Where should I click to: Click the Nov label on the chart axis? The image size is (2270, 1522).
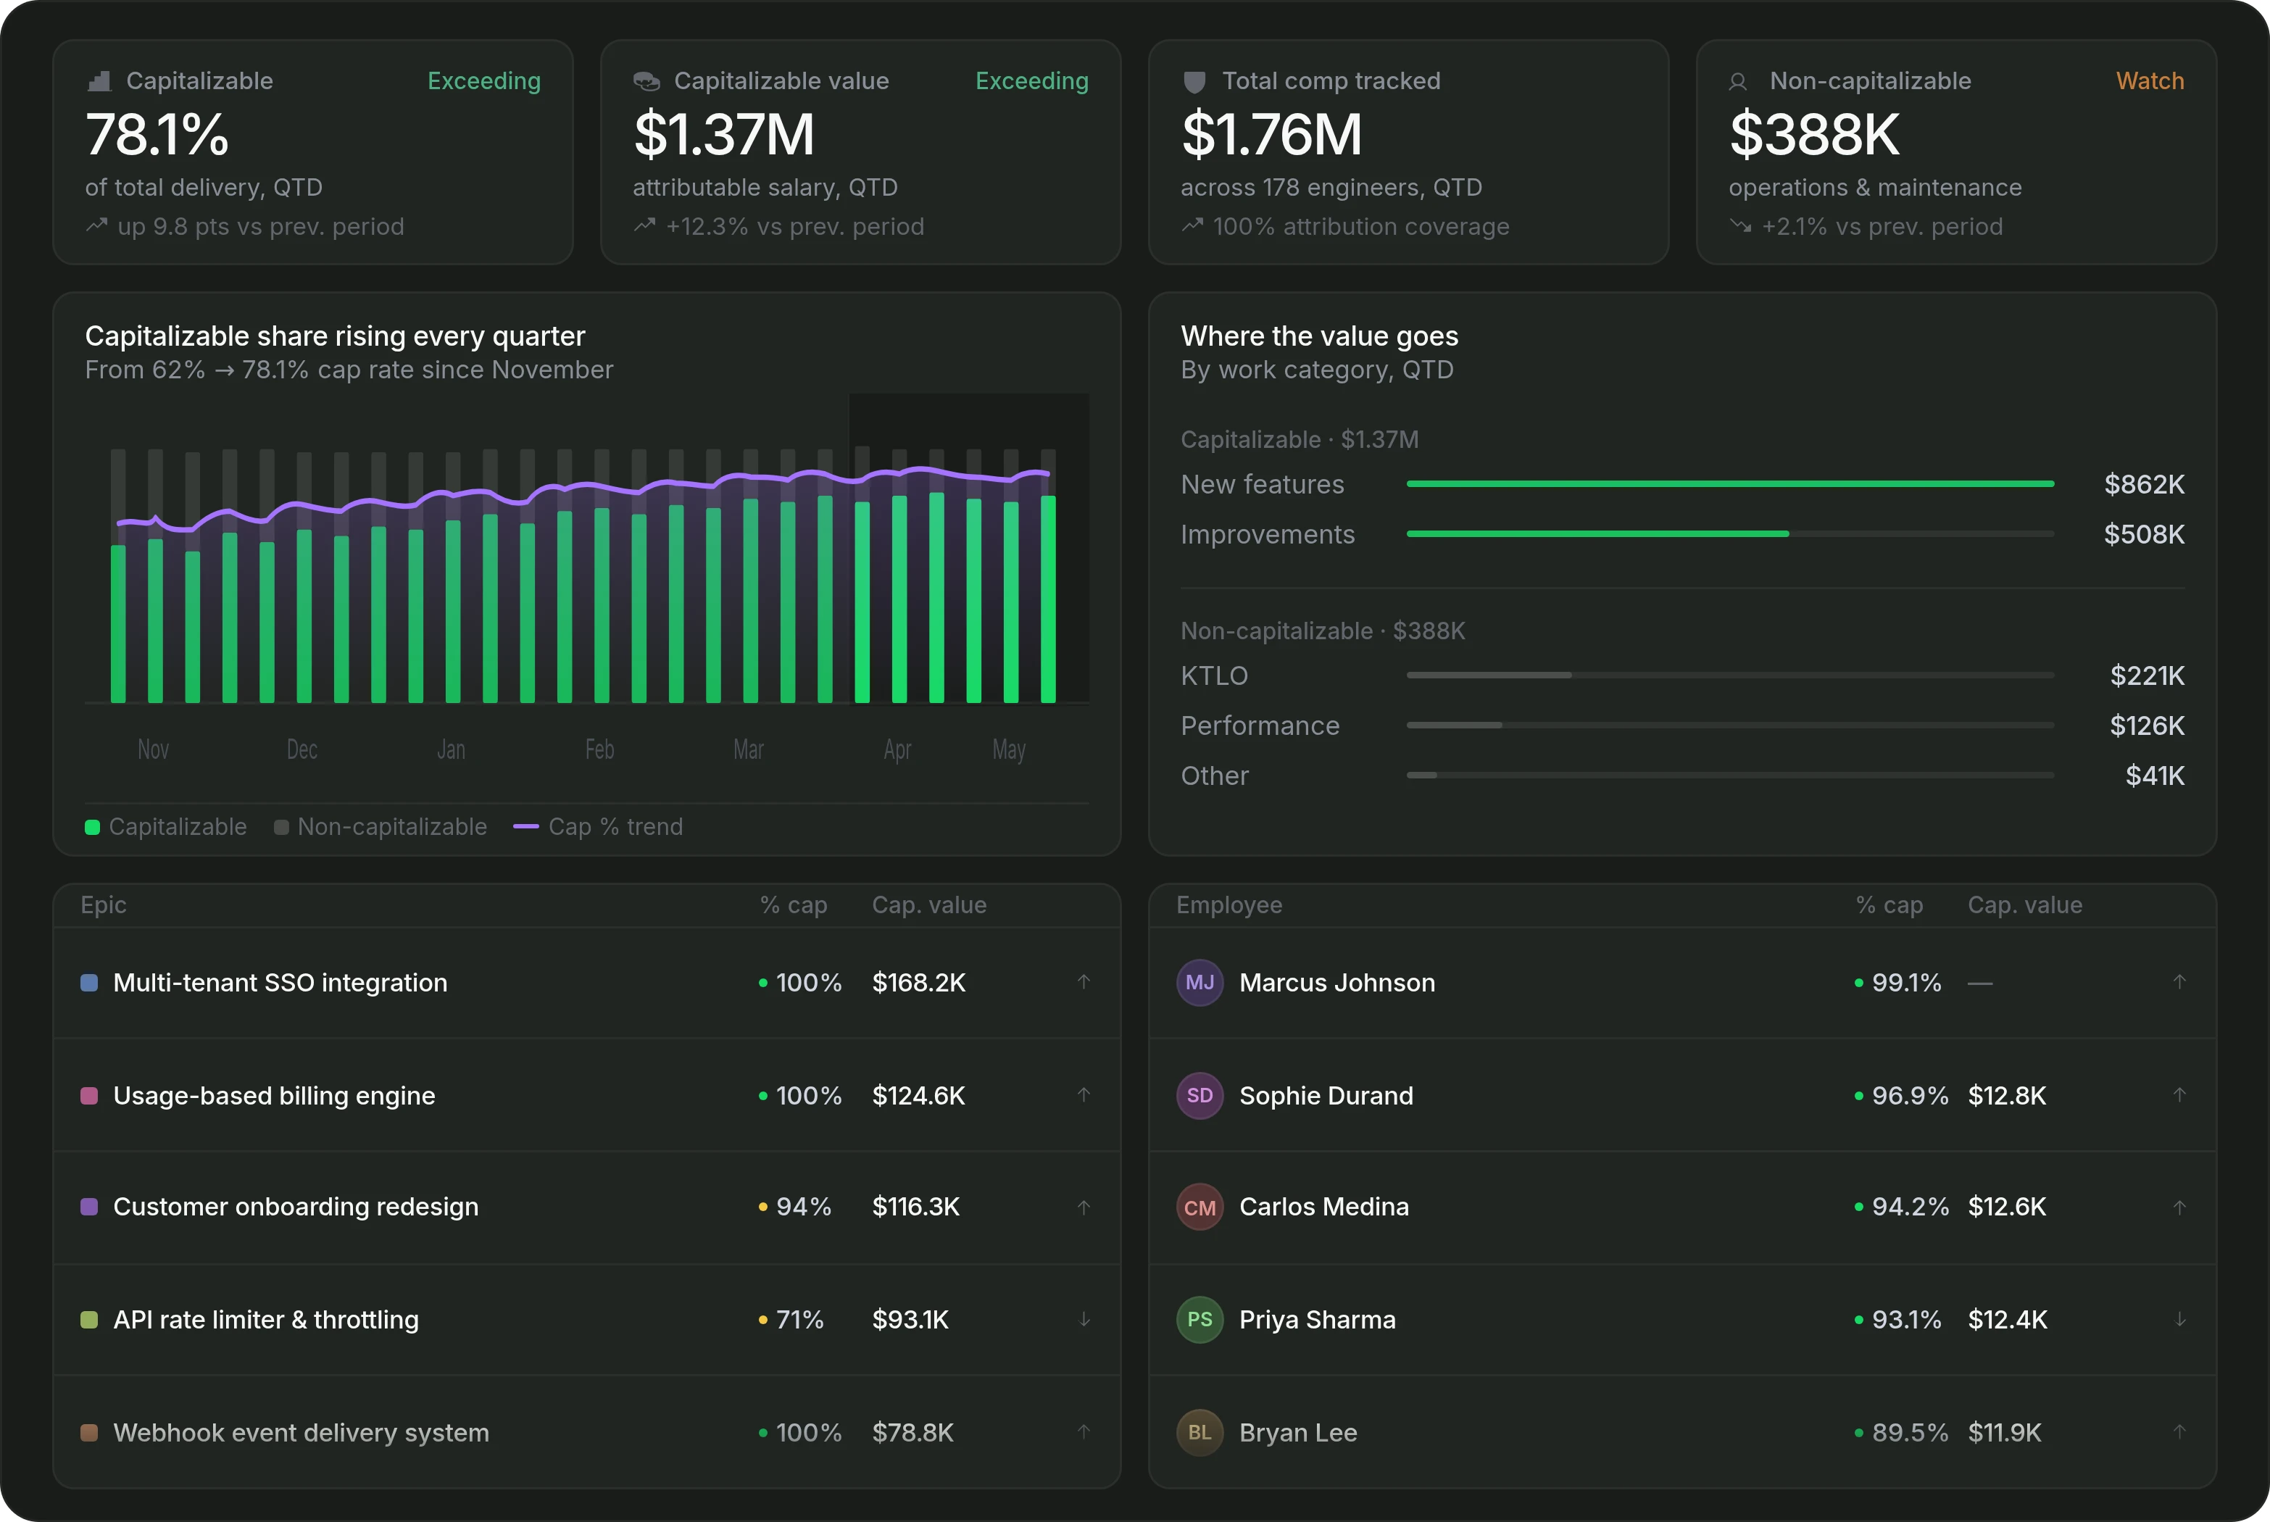coord(154,749)
